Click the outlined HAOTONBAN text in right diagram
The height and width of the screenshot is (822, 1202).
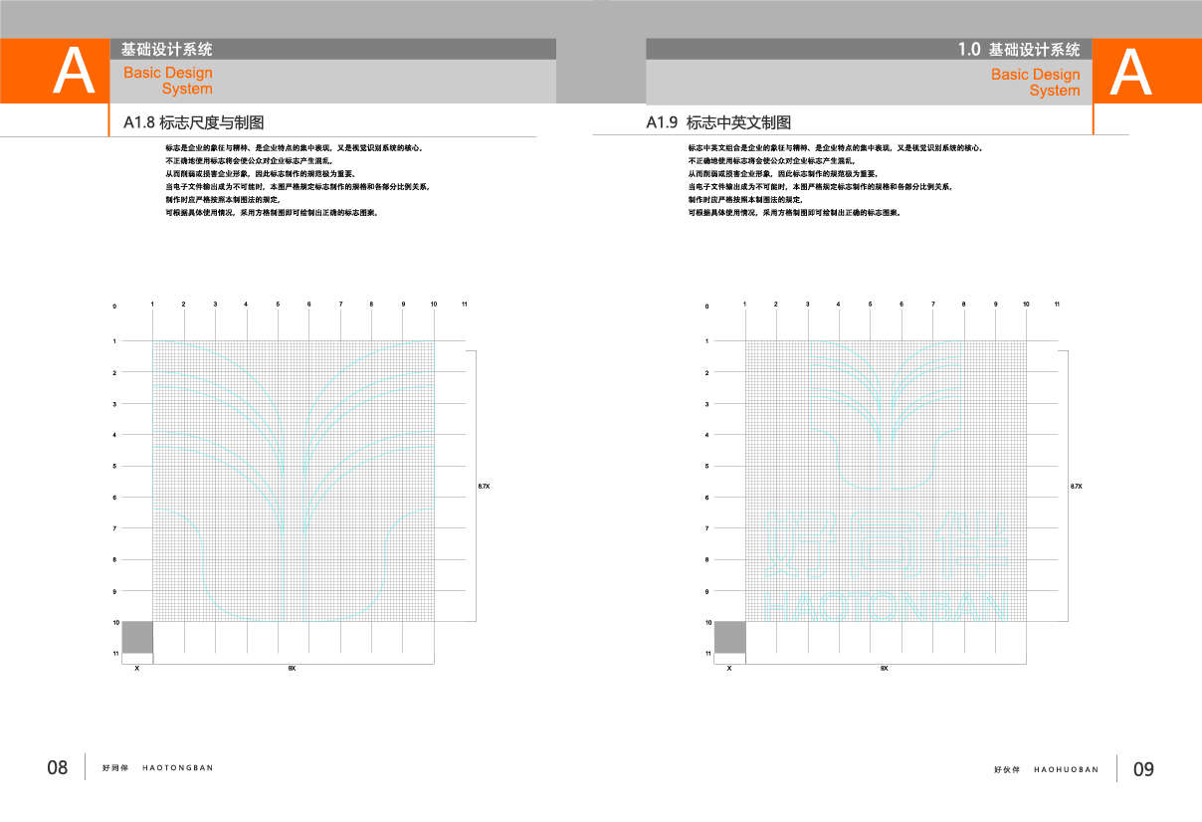(890, 606)
